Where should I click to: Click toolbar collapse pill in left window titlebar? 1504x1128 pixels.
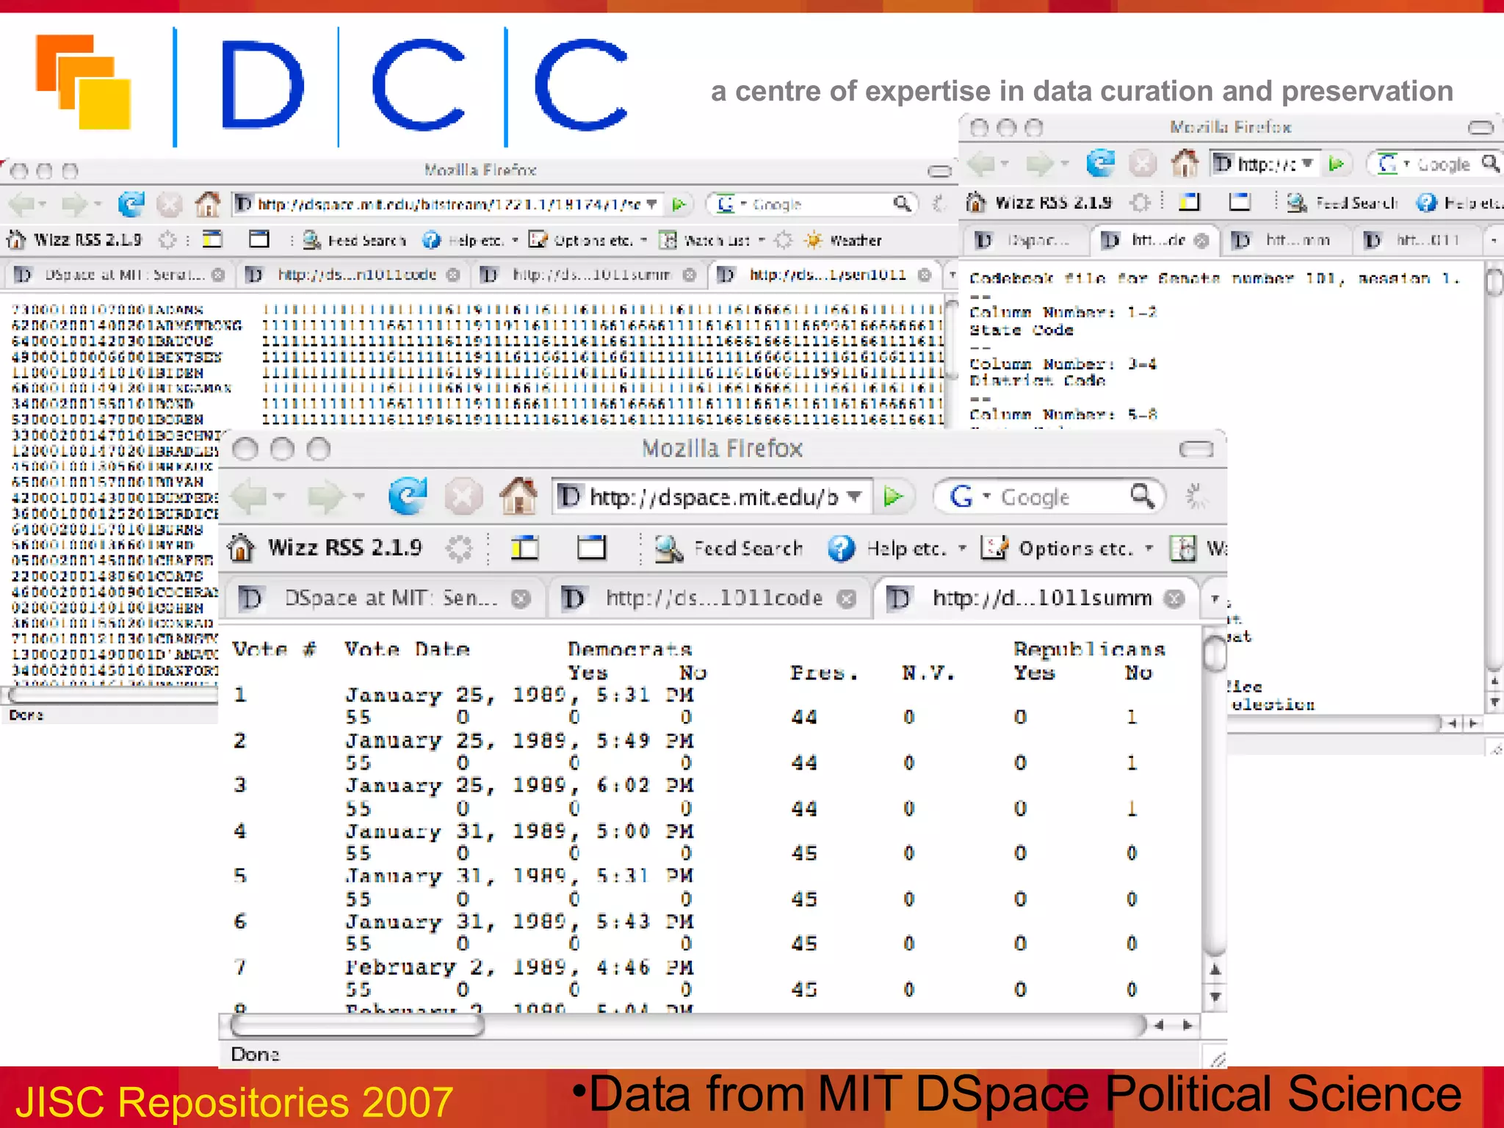click(x=939, y=171)
